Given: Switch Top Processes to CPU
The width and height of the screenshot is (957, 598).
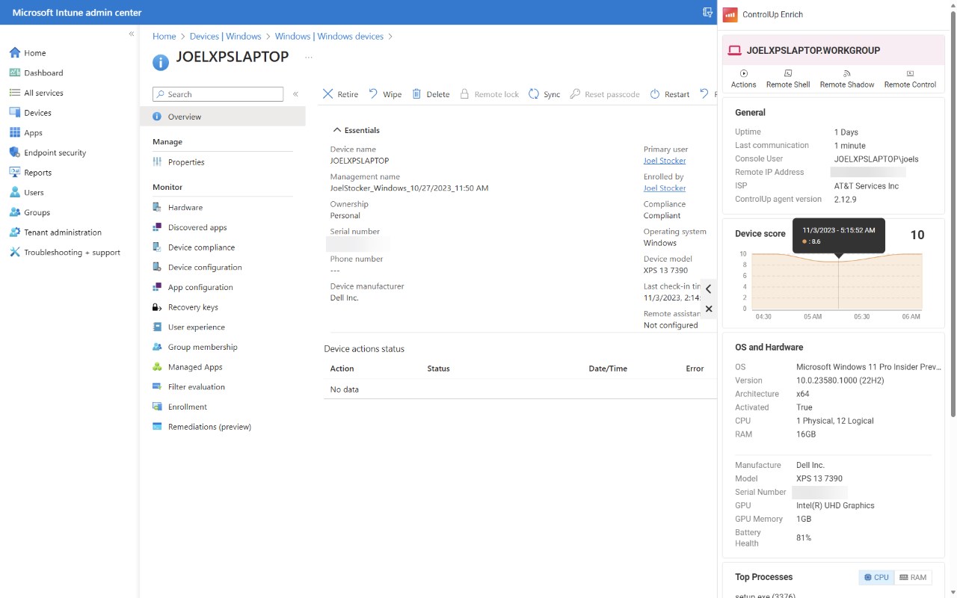Looking at the screenshot, I should pyautogui.click(x=877, y=577).
